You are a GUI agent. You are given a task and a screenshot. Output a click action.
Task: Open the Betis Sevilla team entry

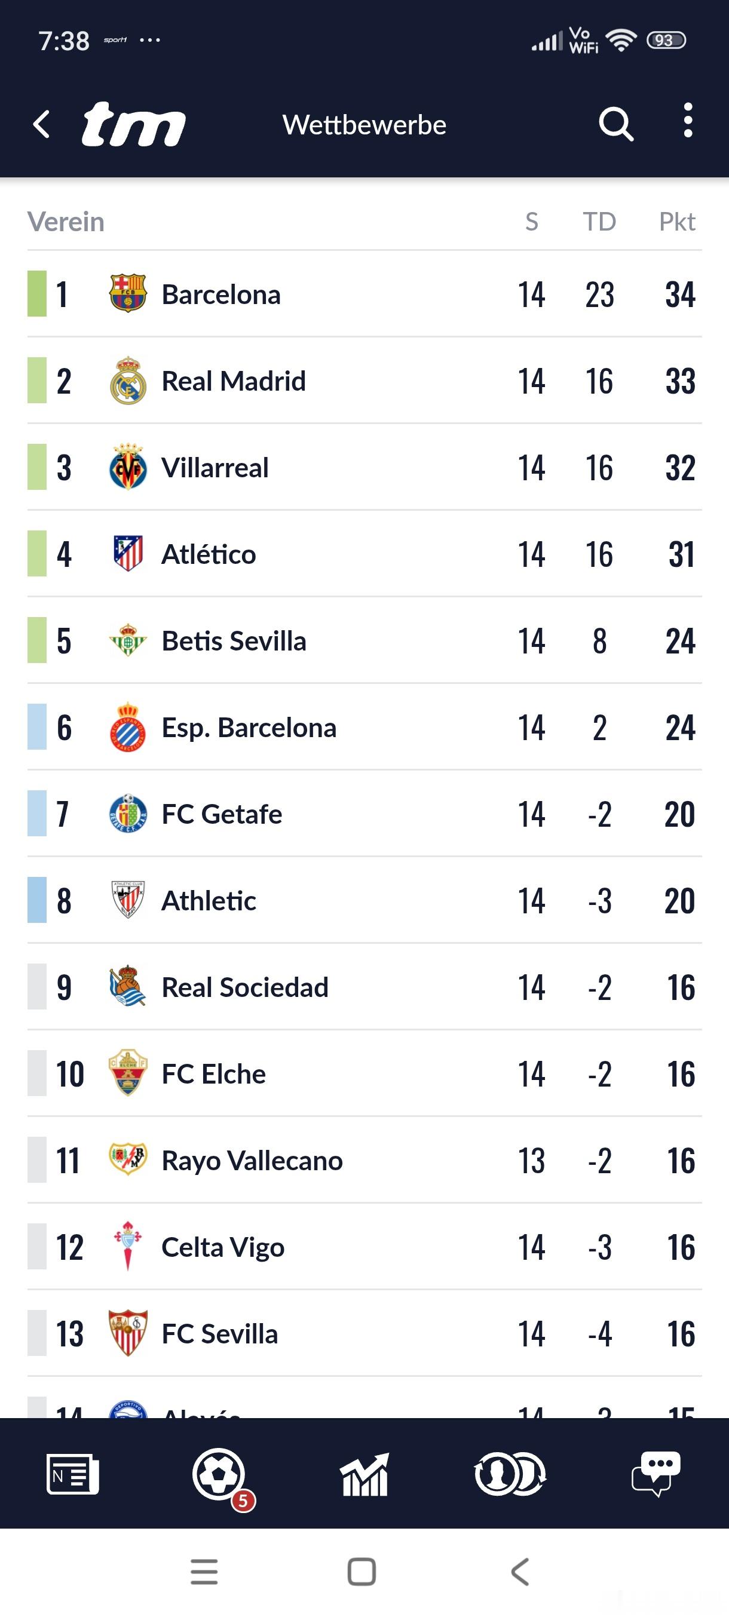coord(234,642)
